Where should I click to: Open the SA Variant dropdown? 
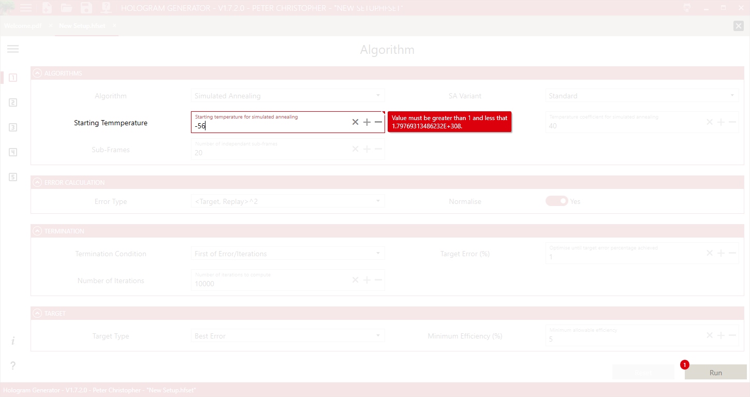click(x=642, y=96)
